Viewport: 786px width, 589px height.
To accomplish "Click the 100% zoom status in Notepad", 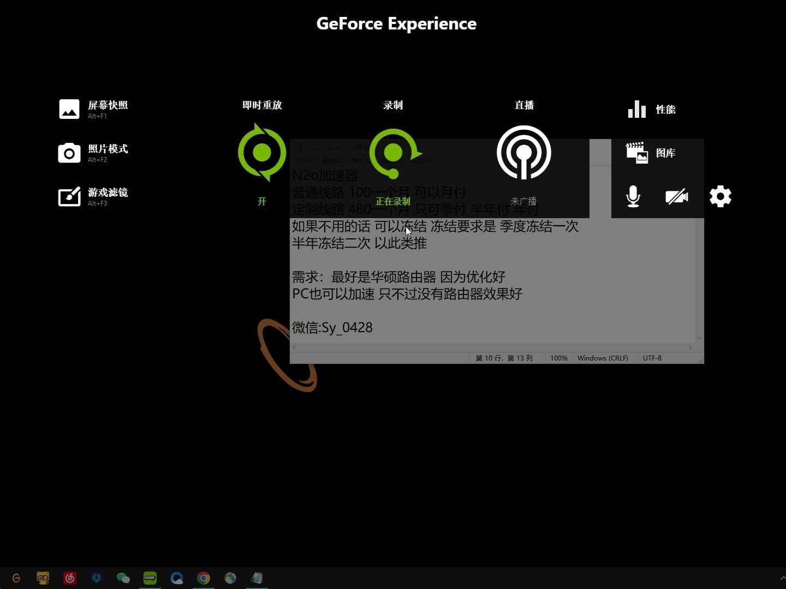I will pyautogui.click(x=559, y=358).
